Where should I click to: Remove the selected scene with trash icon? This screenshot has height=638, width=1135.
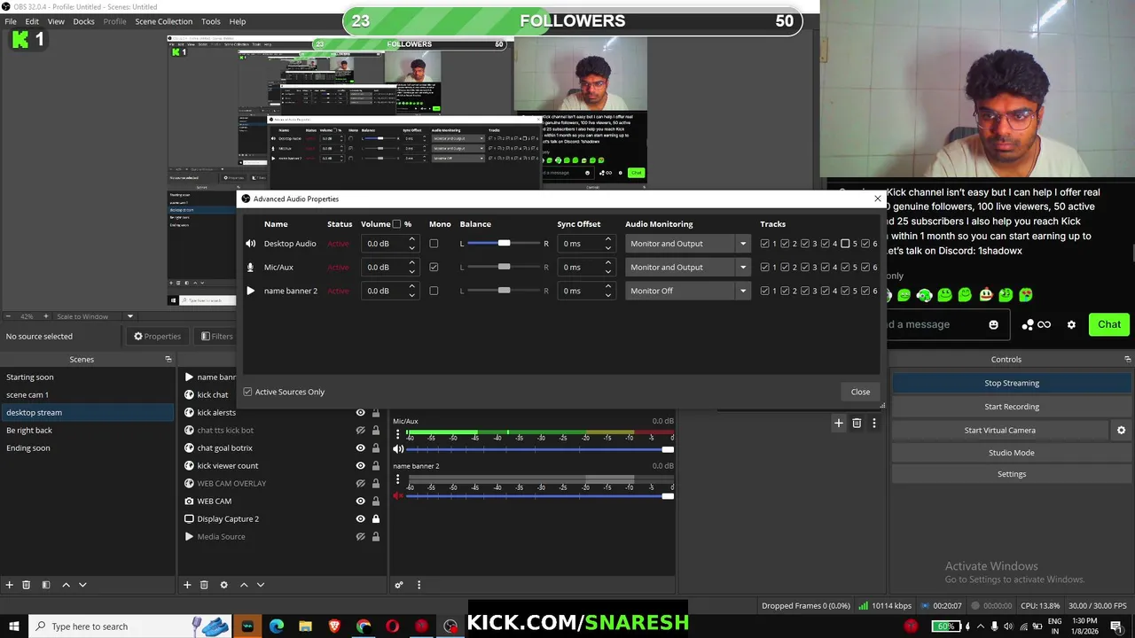[27, 585]
